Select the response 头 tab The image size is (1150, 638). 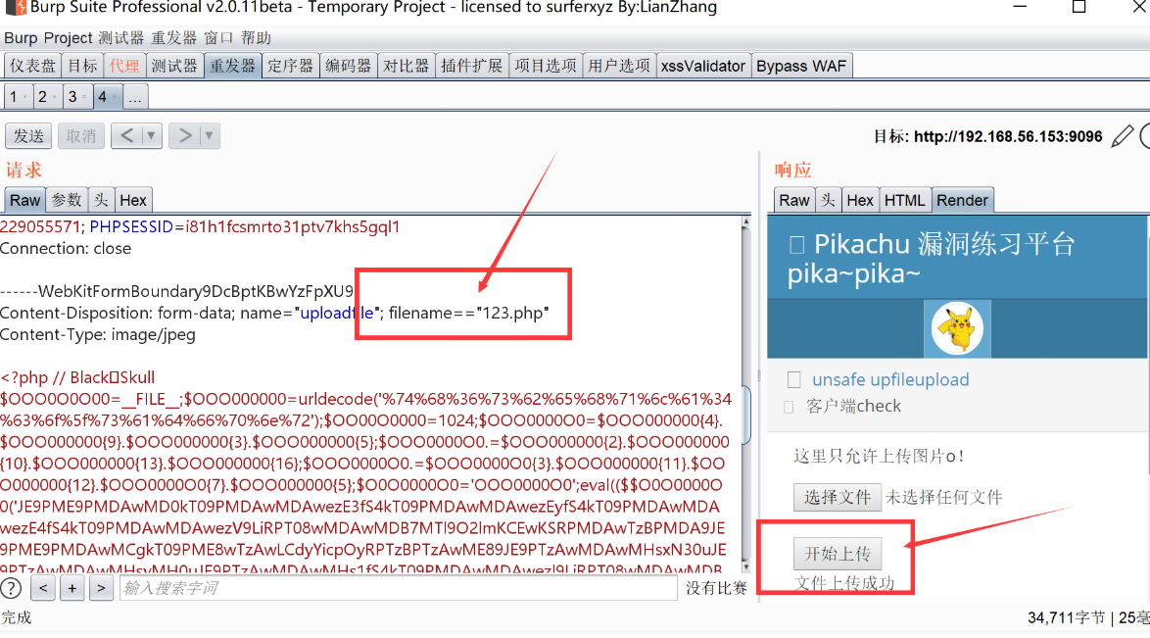pyautogui.click(x=828, y=201)
